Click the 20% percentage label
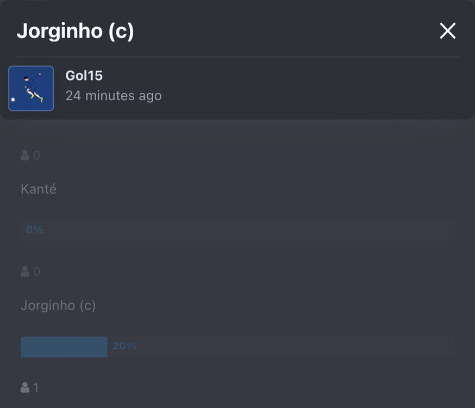The image size is (475, 408). tap(124, 346)
